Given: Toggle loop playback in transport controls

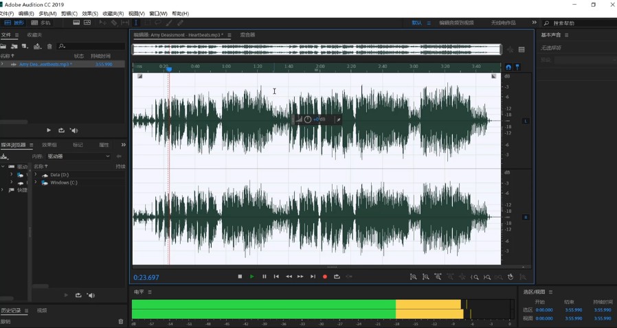Looking at the screenshot, I should click(x=337, y=277).
